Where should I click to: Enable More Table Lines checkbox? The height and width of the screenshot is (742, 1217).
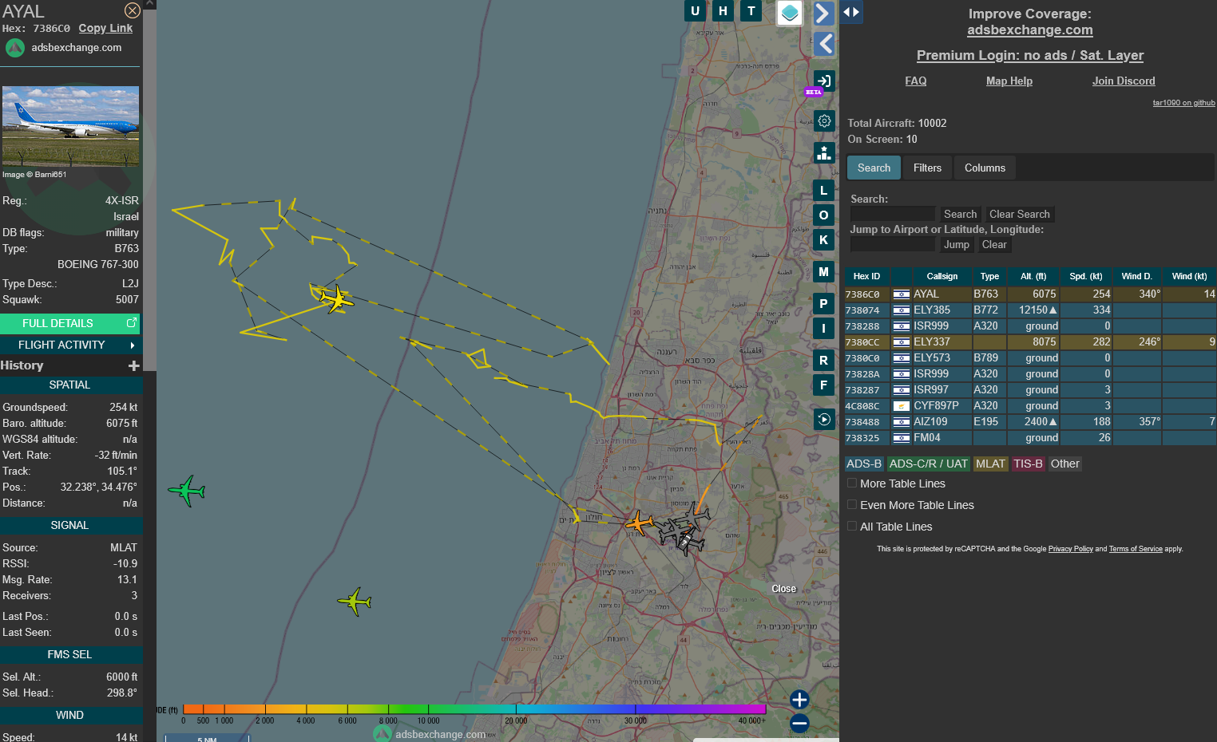coord(852,483)
